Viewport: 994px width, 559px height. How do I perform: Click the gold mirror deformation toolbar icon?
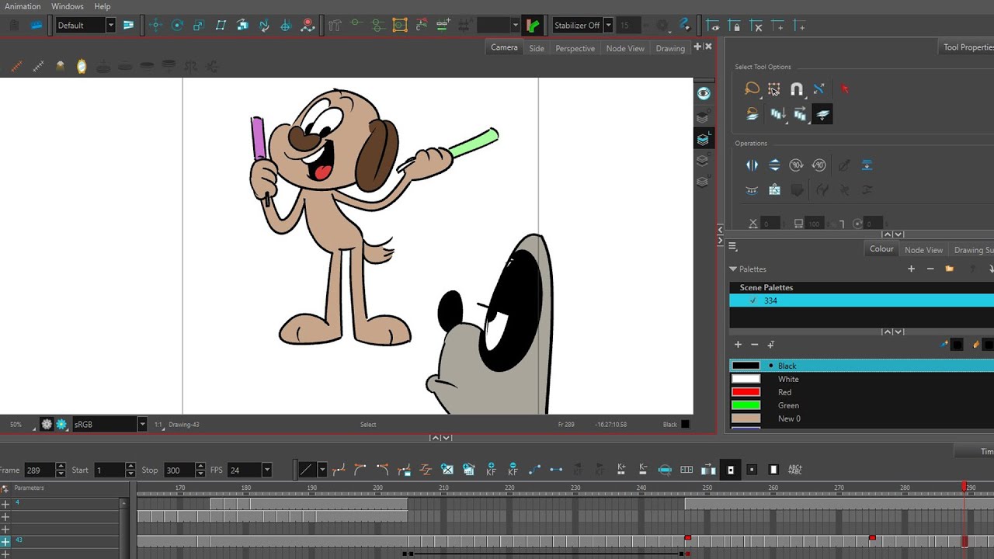pyautogui.click(x=82, y=67)
